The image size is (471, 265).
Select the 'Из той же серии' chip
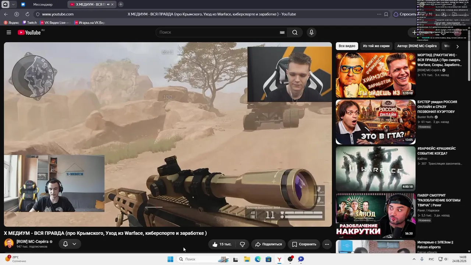(376, 46)
